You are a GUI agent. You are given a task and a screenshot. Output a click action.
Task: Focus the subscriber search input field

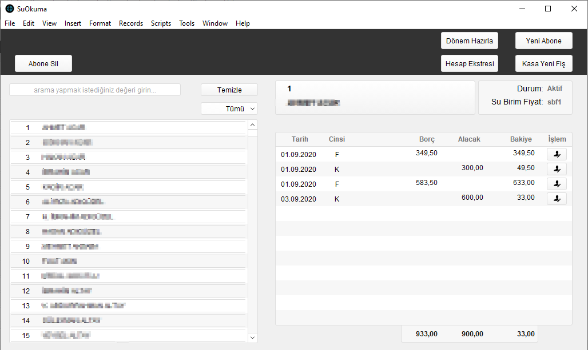coord(95,90)
